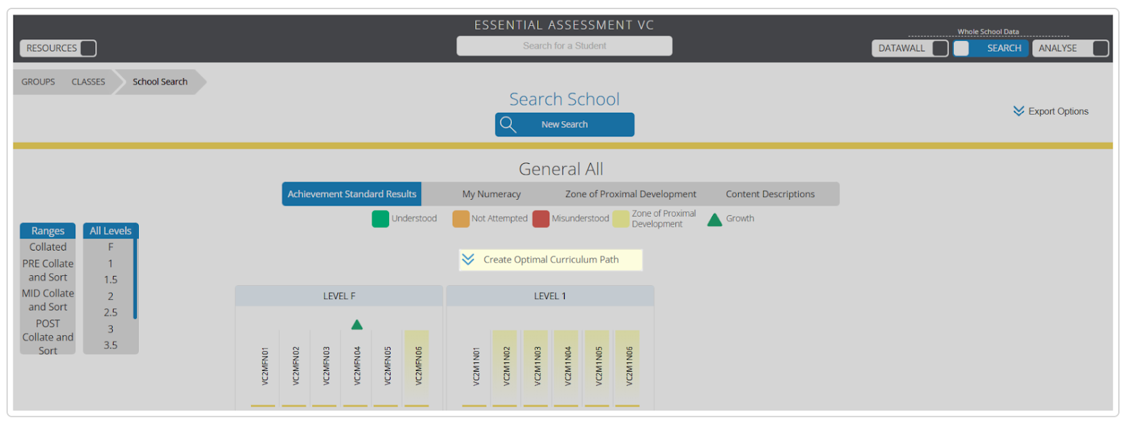Click the green Understood swatch
Image resolution: width=1128 pixels, height=423 pixels.
pyautogui.click(x=381, y=219)
